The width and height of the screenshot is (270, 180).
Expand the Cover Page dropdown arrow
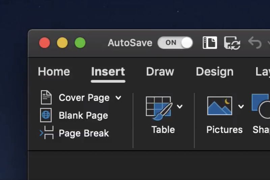[x=118, y=98]
